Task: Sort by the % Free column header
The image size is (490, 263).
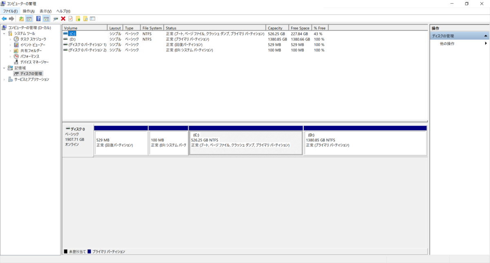Action: point(320,28)
